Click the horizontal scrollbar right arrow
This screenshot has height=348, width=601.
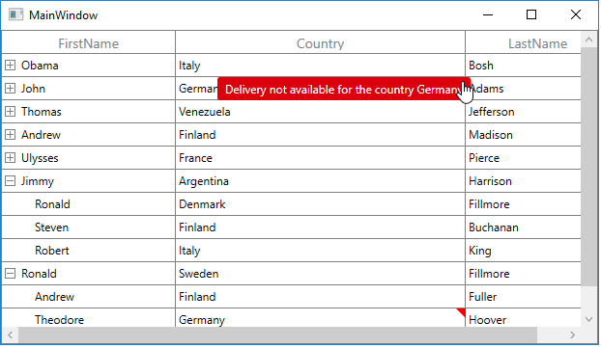coord(573,335)
